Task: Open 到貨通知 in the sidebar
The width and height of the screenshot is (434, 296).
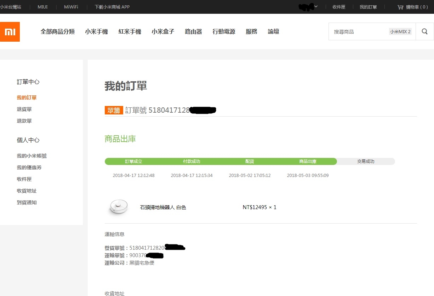Action: 27,202
